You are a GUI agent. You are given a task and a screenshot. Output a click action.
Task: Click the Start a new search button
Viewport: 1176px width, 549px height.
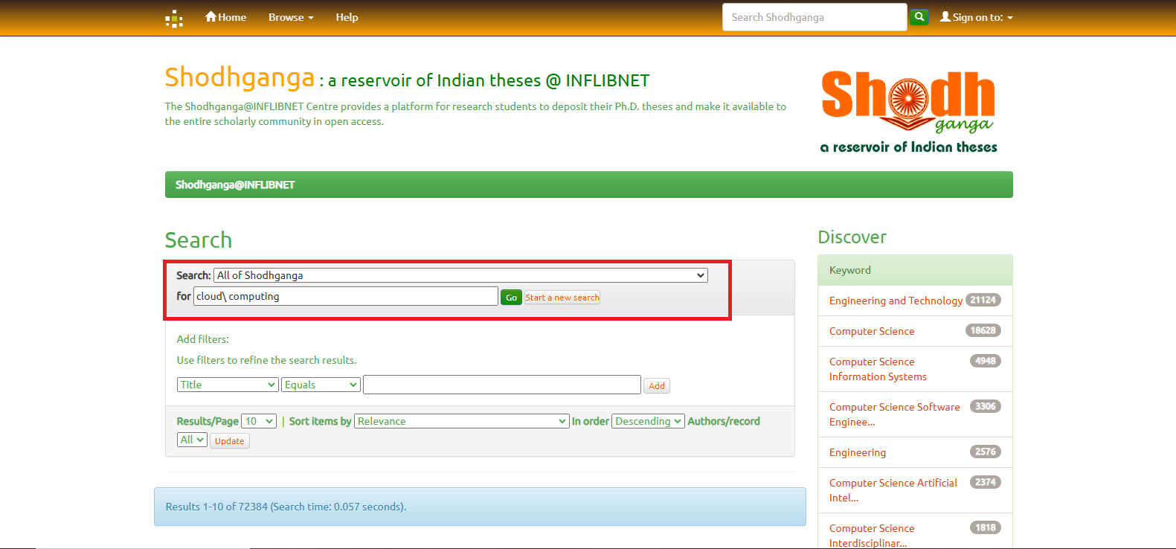(562, 298)
